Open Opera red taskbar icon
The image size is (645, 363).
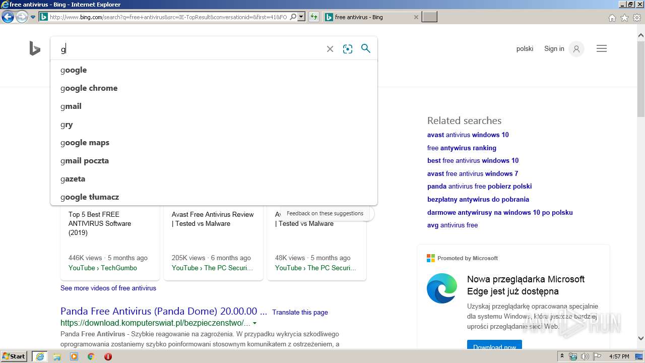coord(108,356)
